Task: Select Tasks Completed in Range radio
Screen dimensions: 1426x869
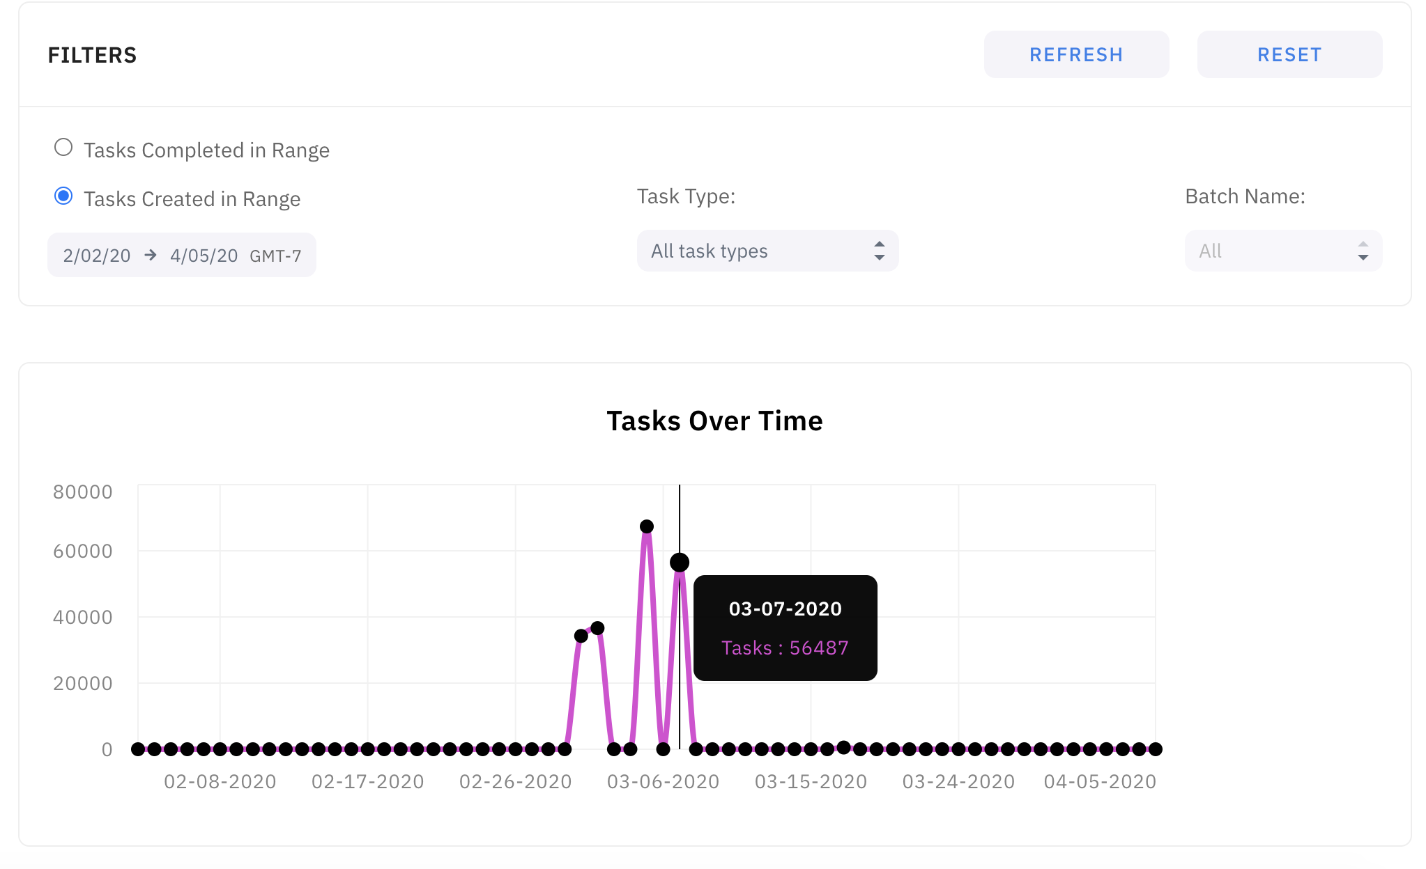Action: click(x=63, y=148)
